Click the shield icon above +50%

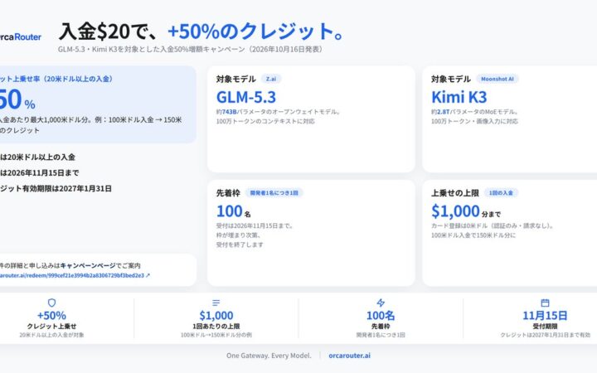[51, 303]
